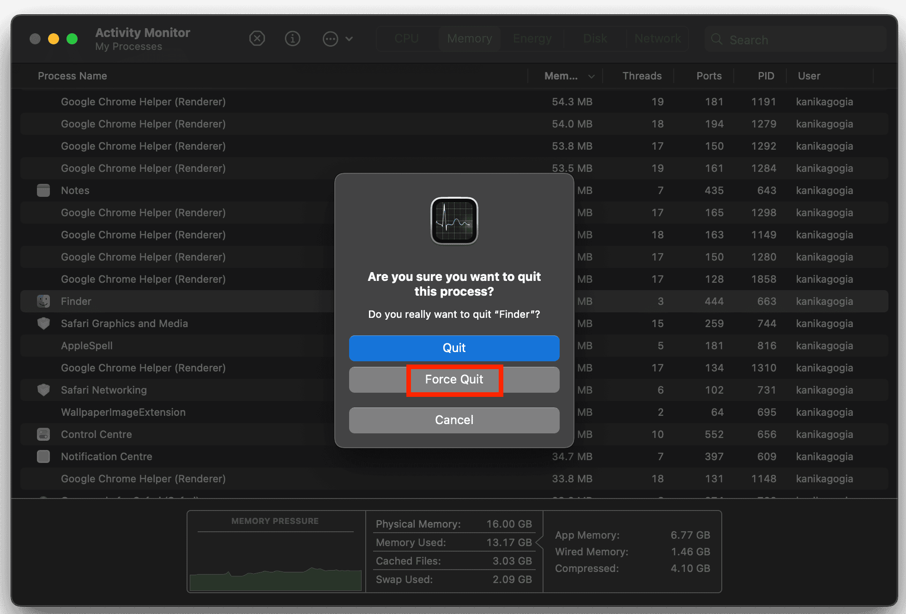Viewport: 906px width, 614px height.
Task: Expand the chevron beside the ellipsis button
Action: coord(349,39)
